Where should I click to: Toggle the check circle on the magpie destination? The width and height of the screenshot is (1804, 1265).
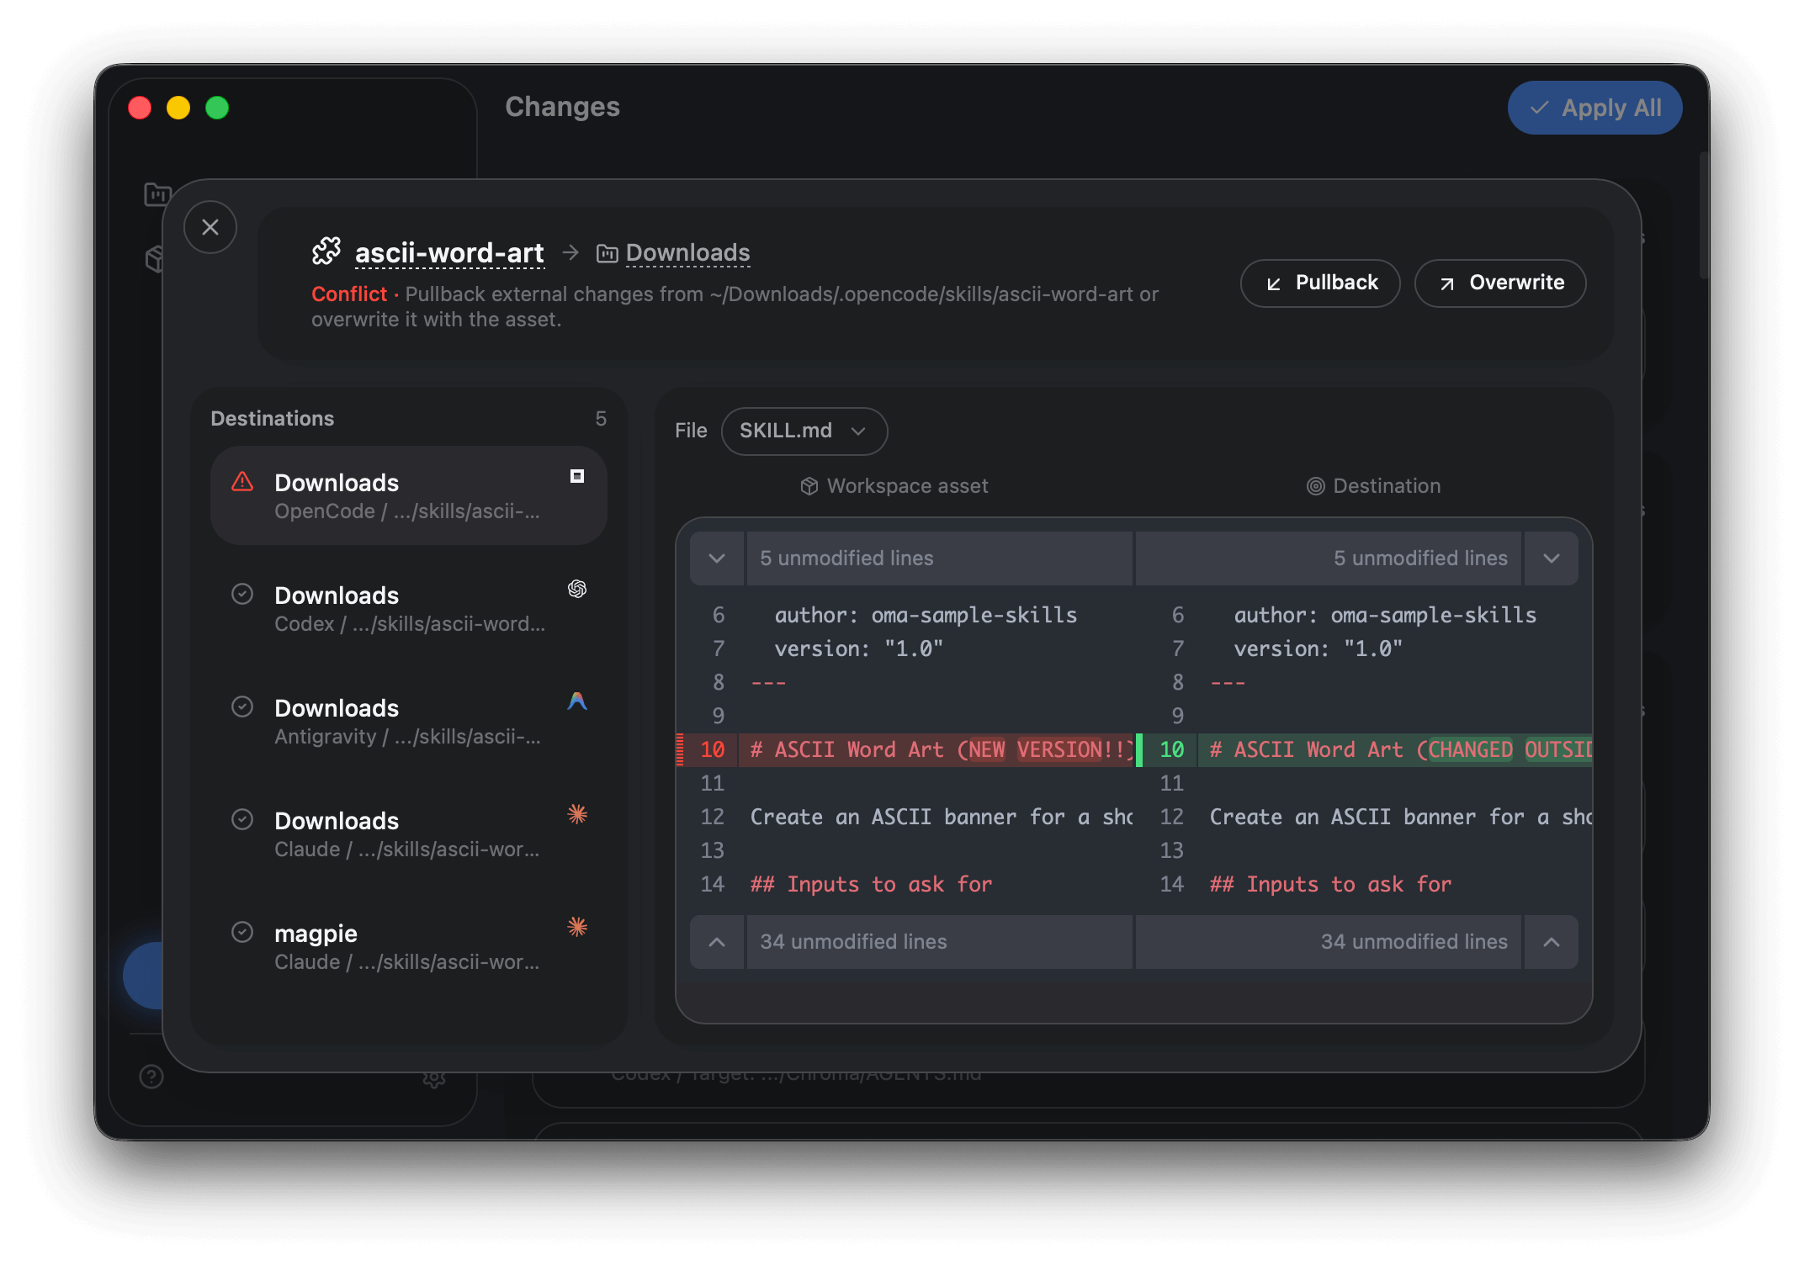click(243, 931)
